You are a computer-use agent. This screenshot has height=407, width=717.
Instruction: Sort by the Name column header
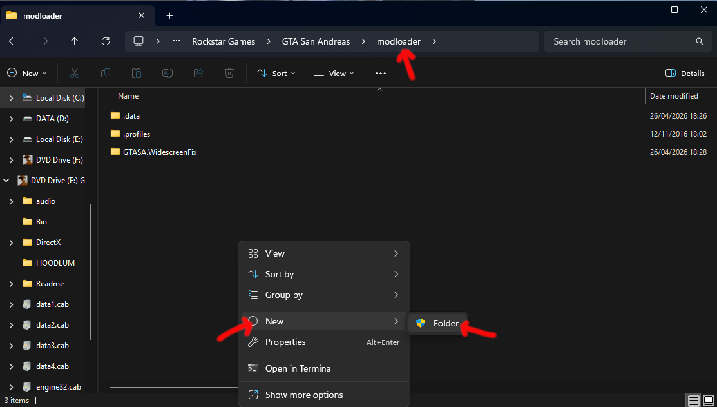click(128, 96)
